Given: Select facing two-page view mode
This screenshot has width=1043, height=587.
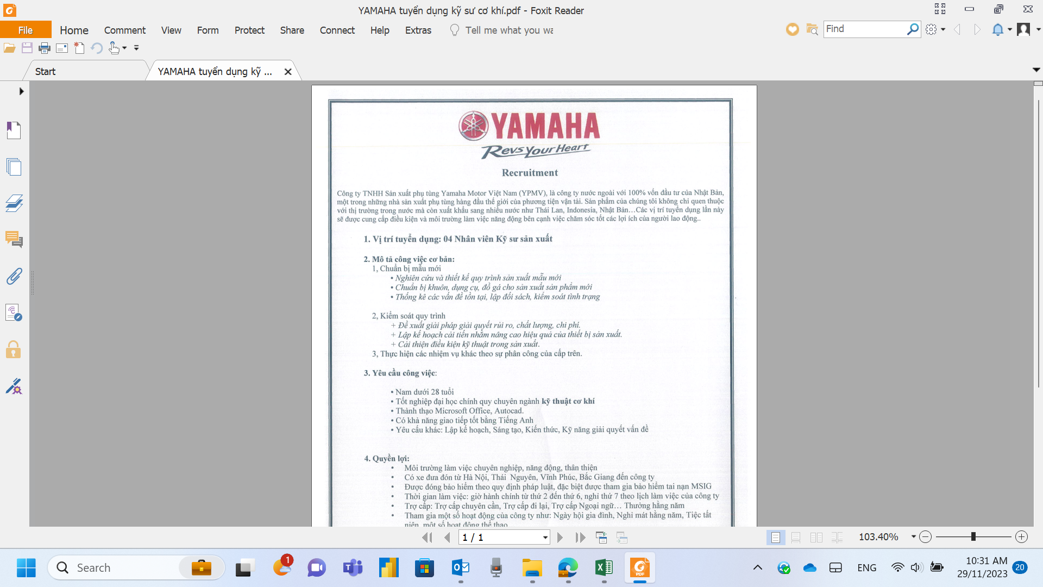Looking at the screenshot, I should (x=816, y=538).
